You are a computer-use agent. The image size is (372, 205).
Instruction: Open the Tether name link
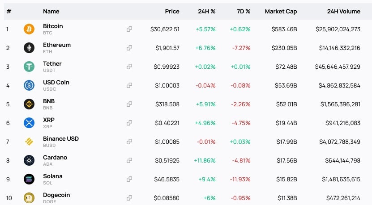52,64
